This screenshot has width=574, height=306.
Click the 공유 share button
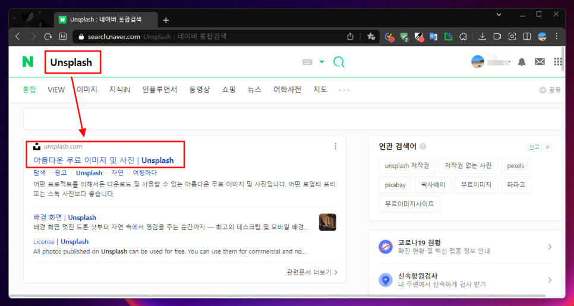(550, 90)
